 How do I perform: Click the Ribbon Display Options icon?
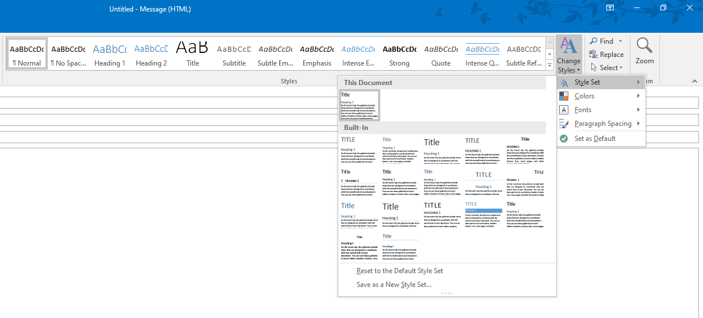(x=610, y=7)
